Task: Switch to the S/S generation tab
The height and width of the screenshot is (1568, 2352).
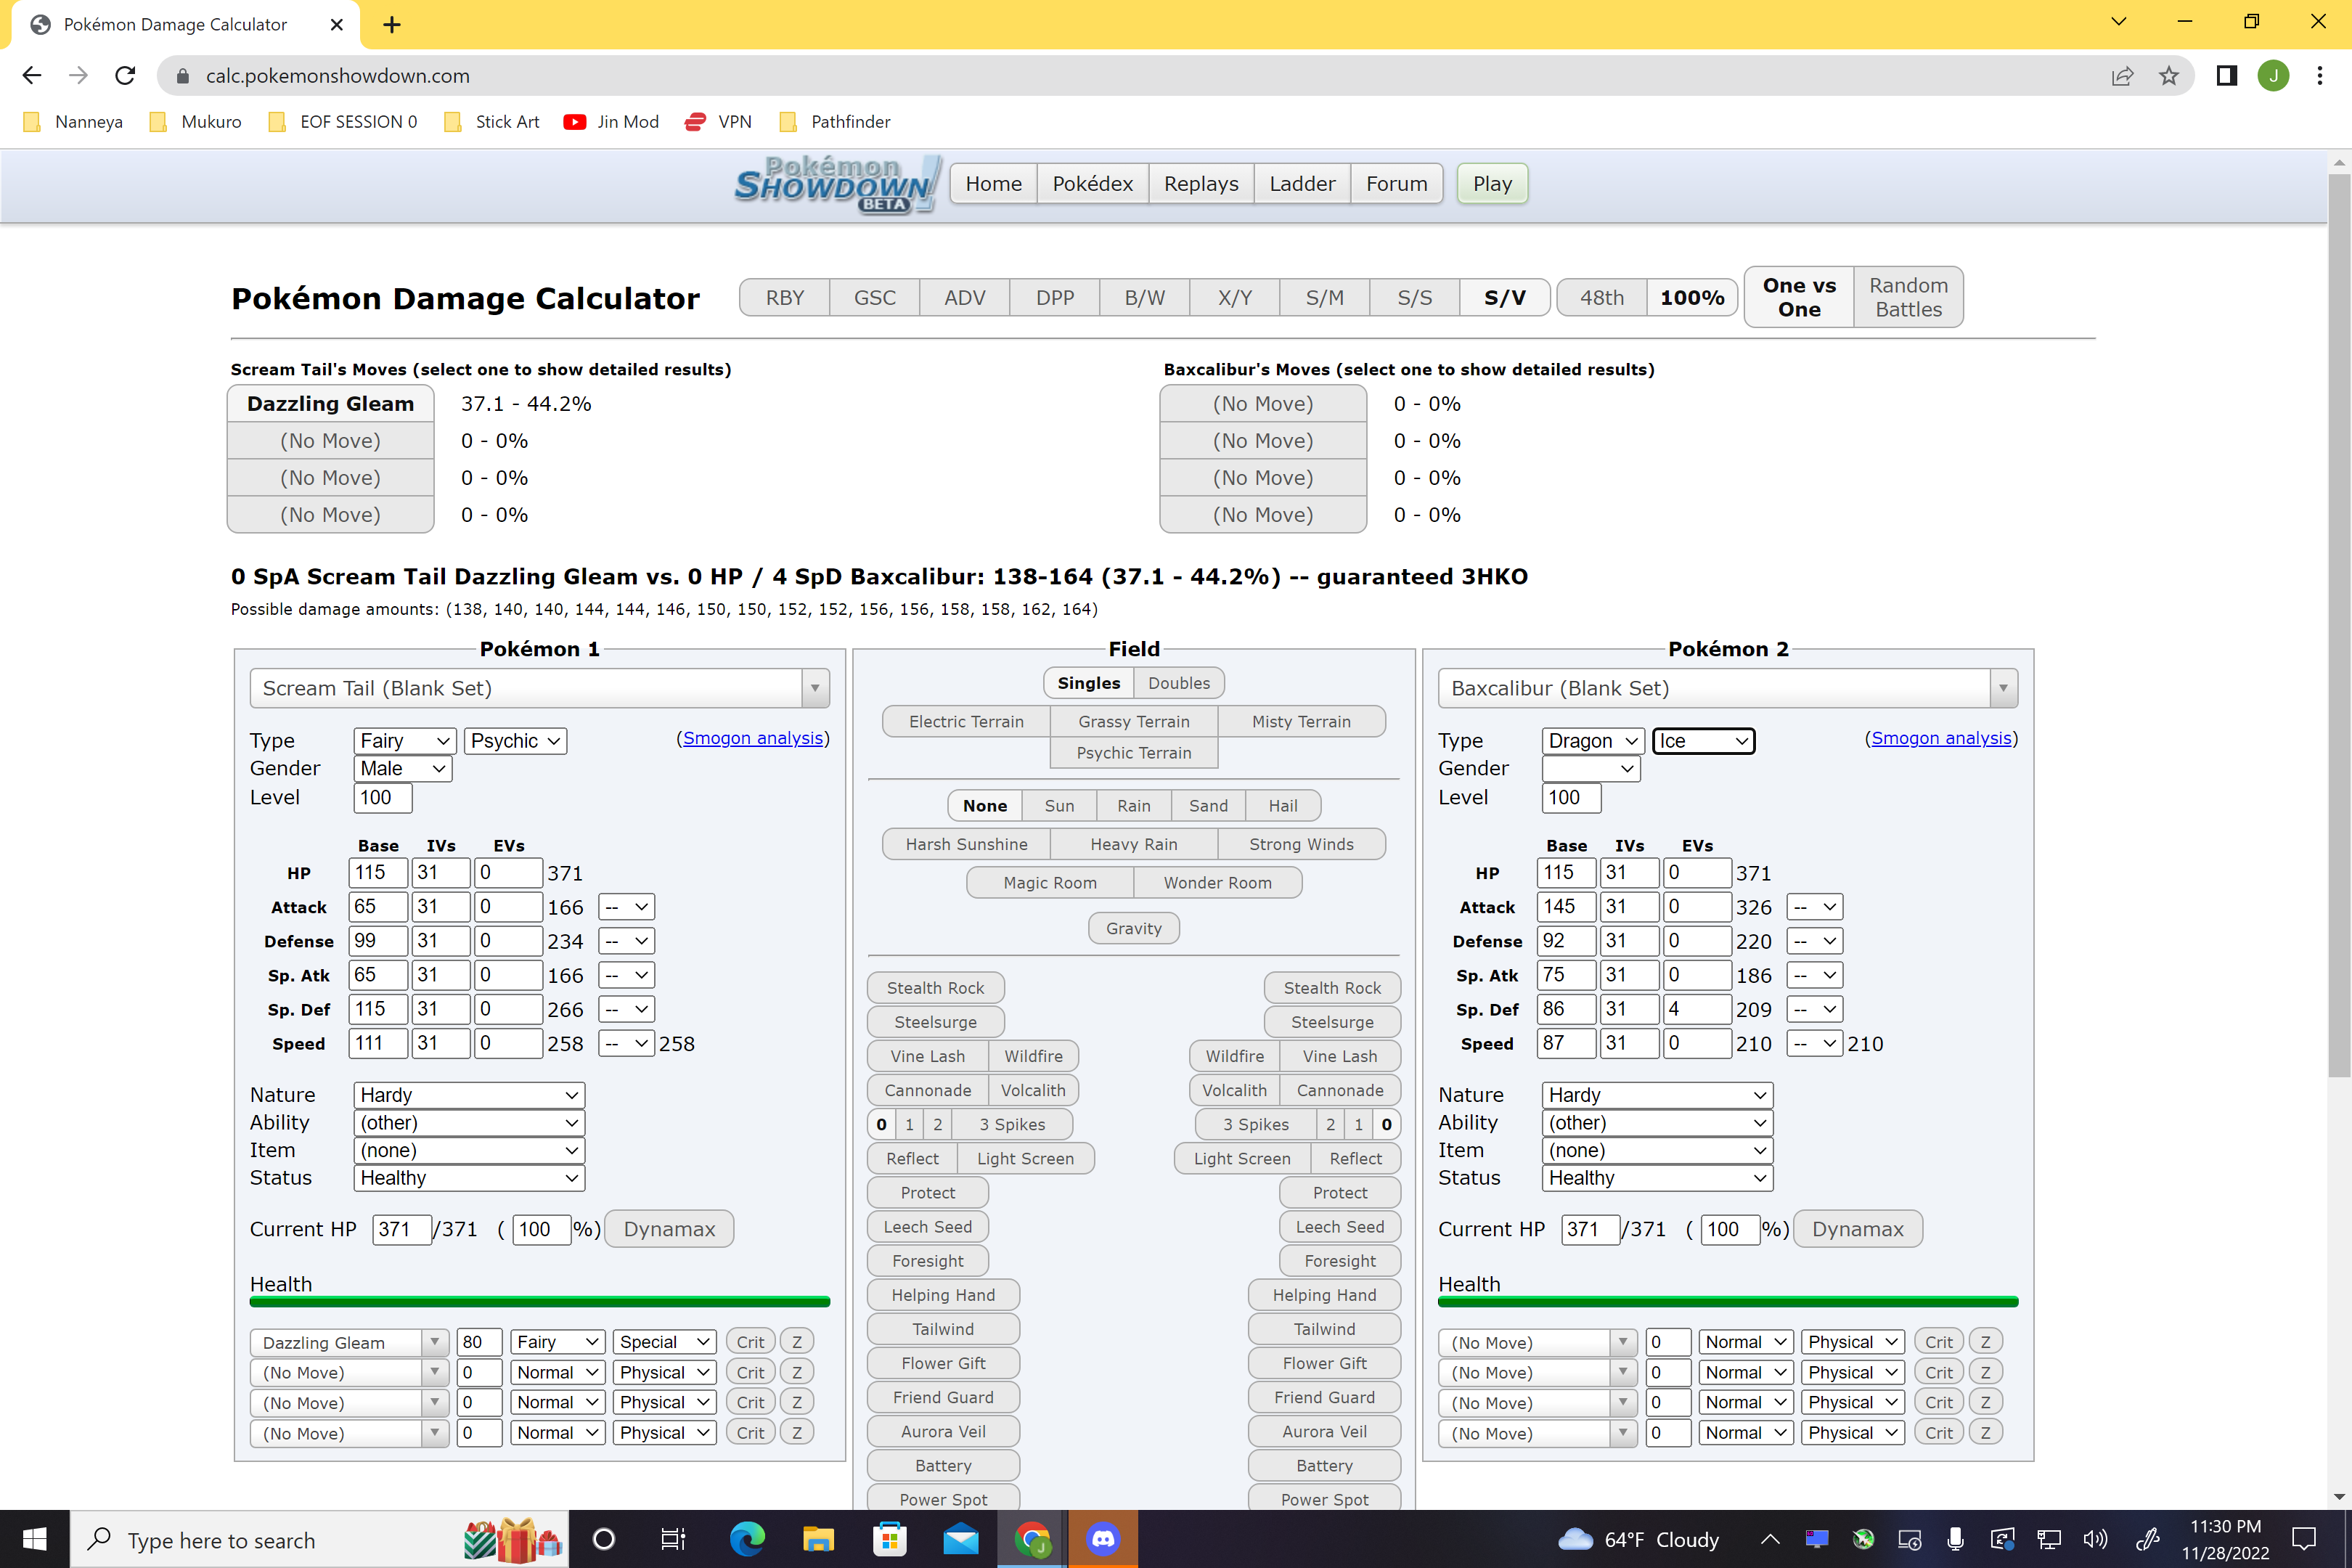Action: click(1414, 297)
